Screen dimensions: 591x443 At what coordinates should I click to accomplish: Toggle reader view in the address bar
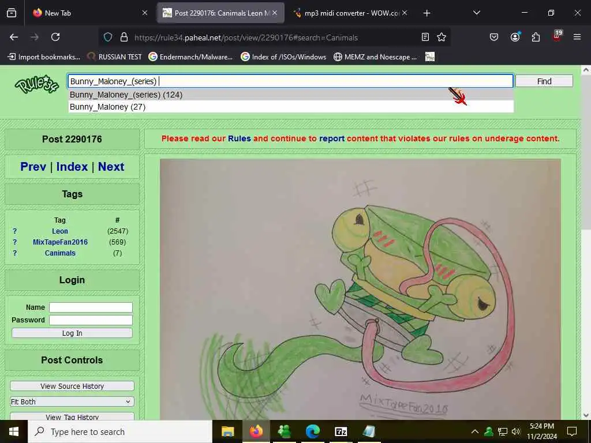[x=425, y=37]
